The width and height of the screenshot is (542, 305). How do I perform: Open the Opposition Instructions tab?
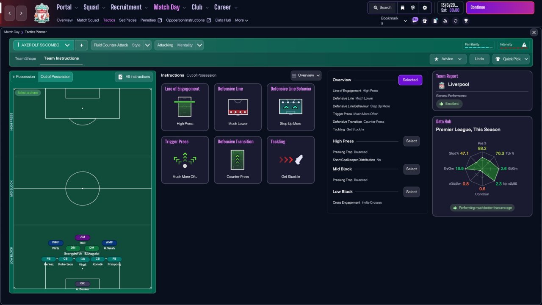188,20
